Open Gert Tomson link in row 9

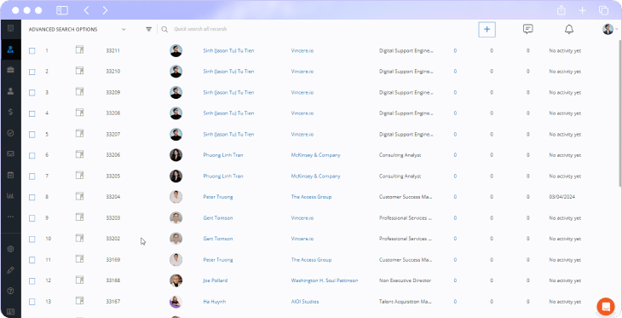tap(218, 218)
